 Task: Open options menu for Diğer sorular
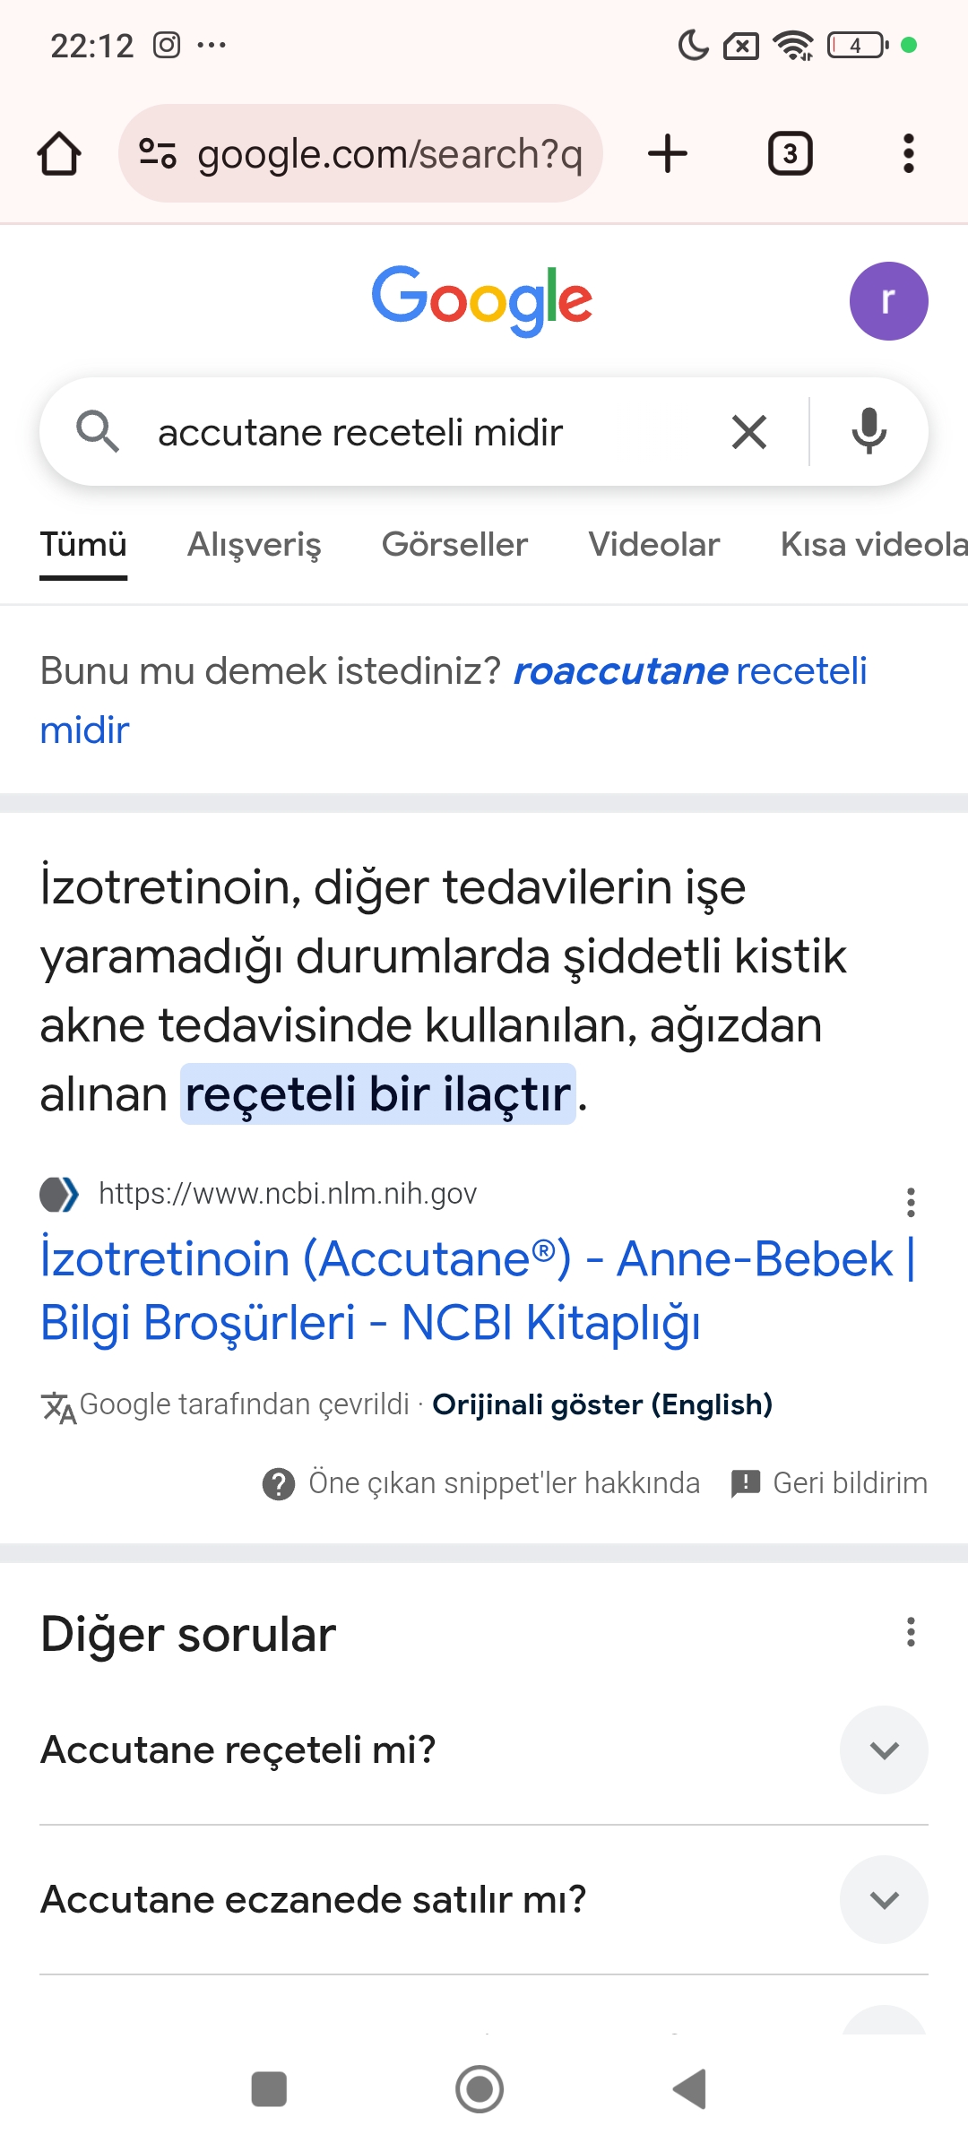coord(911,1632)
